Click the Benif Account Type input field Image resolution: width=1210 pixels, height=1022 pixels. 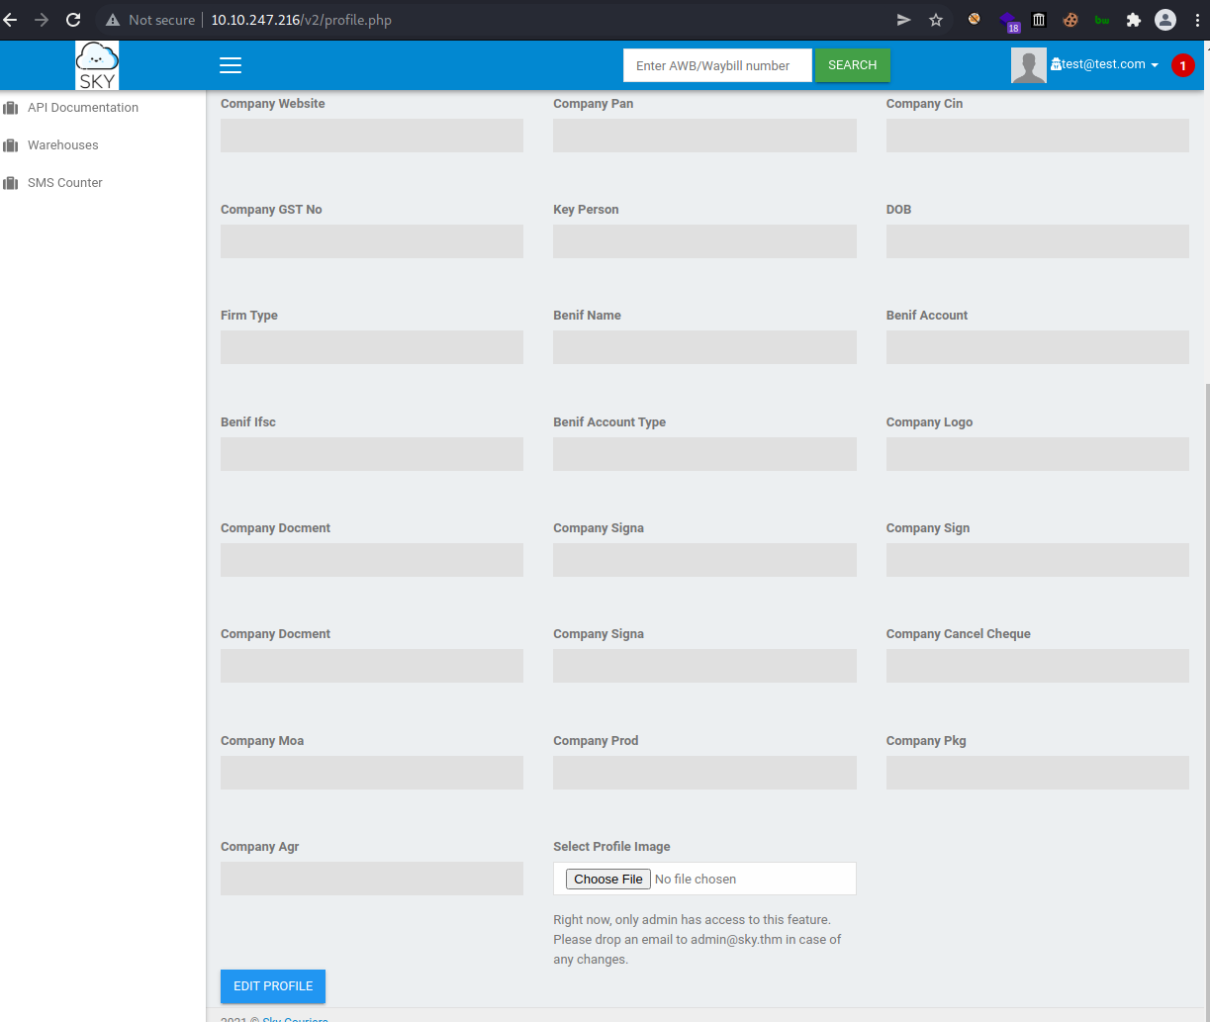[x=704, y=454]
